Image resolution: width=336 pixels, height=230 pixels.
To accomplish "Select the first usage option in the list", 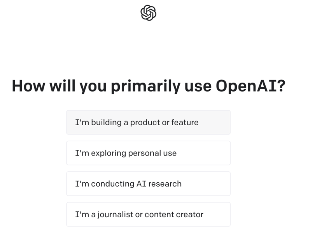I will (148, 122).
